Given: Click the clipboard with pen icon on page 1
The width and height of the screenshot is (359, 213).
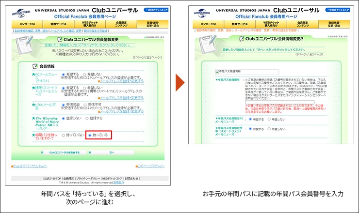Looking at the screenshot, I should pyautogui.click(x=24, y=45).
